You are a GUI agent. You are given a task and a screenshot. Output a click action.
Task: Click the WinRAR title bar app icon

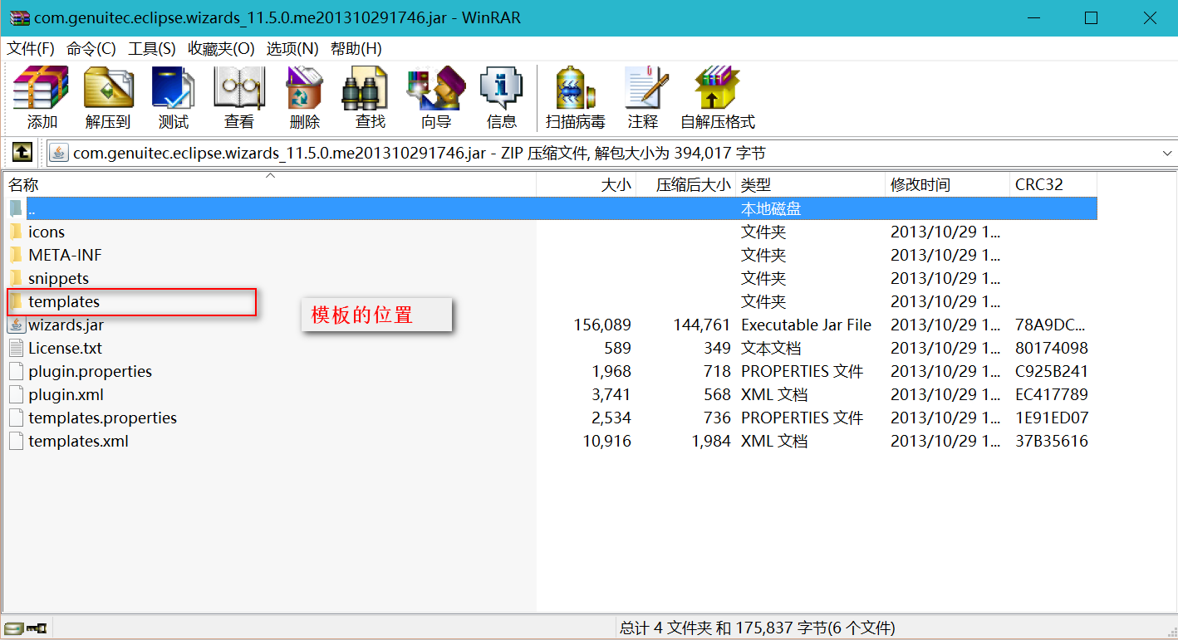(x=20, y=17)
